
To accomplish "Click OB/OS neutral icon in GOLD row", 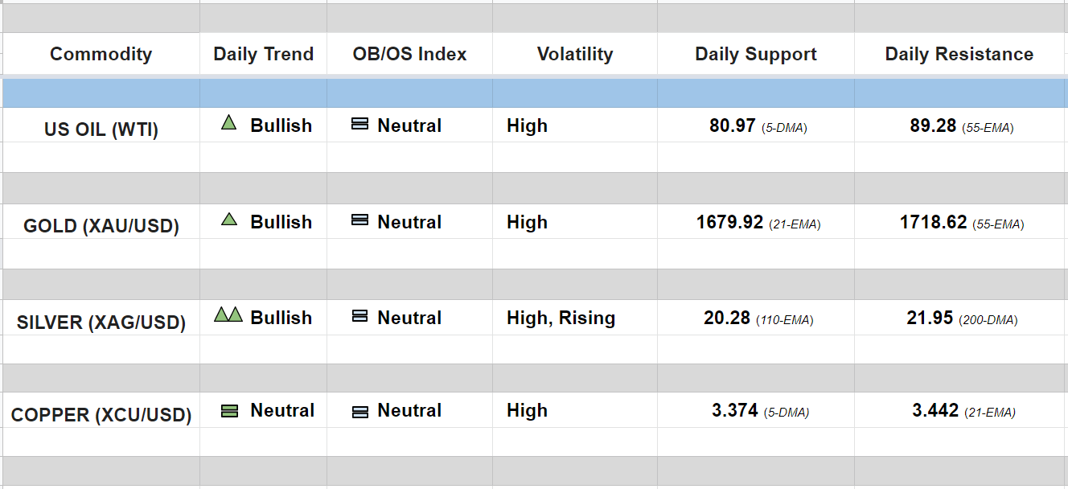I will coord(360,220).
